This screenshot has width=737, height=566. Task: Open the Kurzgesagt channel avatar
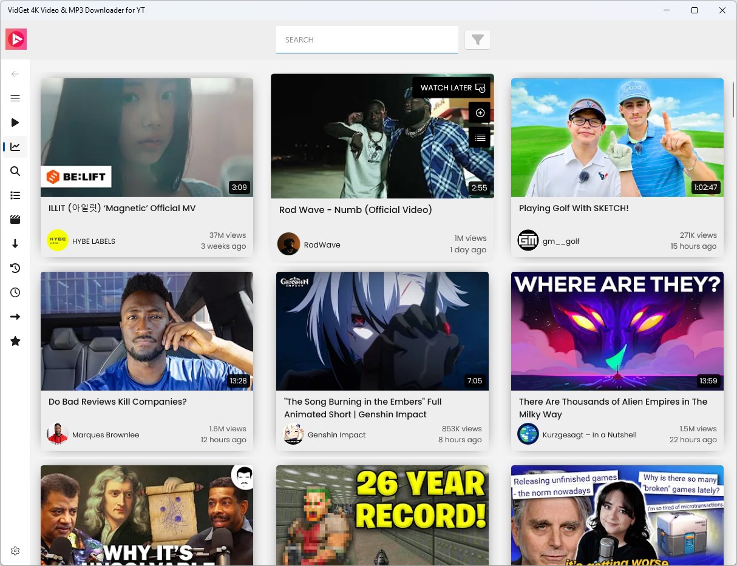pyautogui.click(x=528, y=434)
